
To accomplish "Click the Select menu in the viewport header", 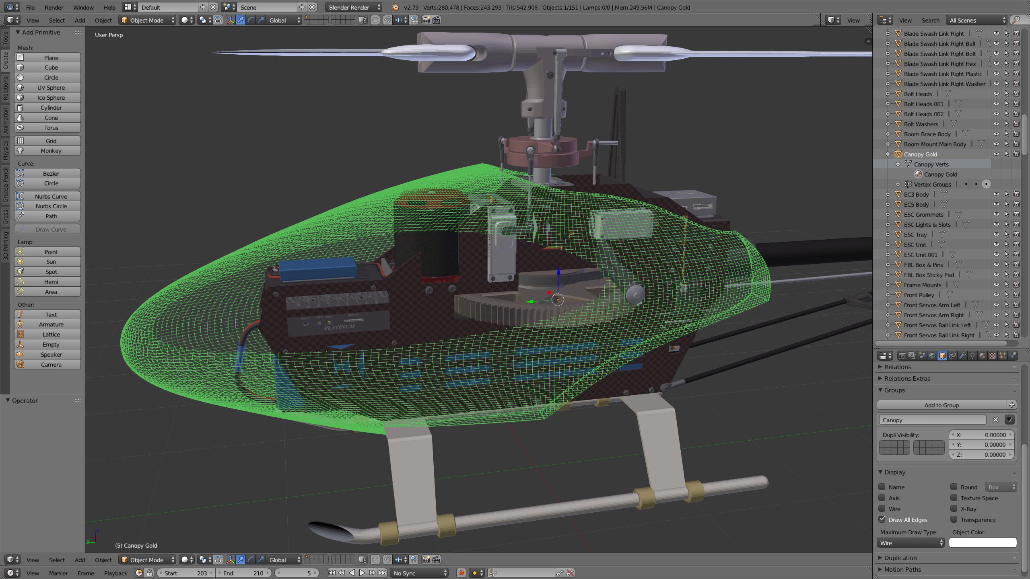I will (x=57, y=20).
